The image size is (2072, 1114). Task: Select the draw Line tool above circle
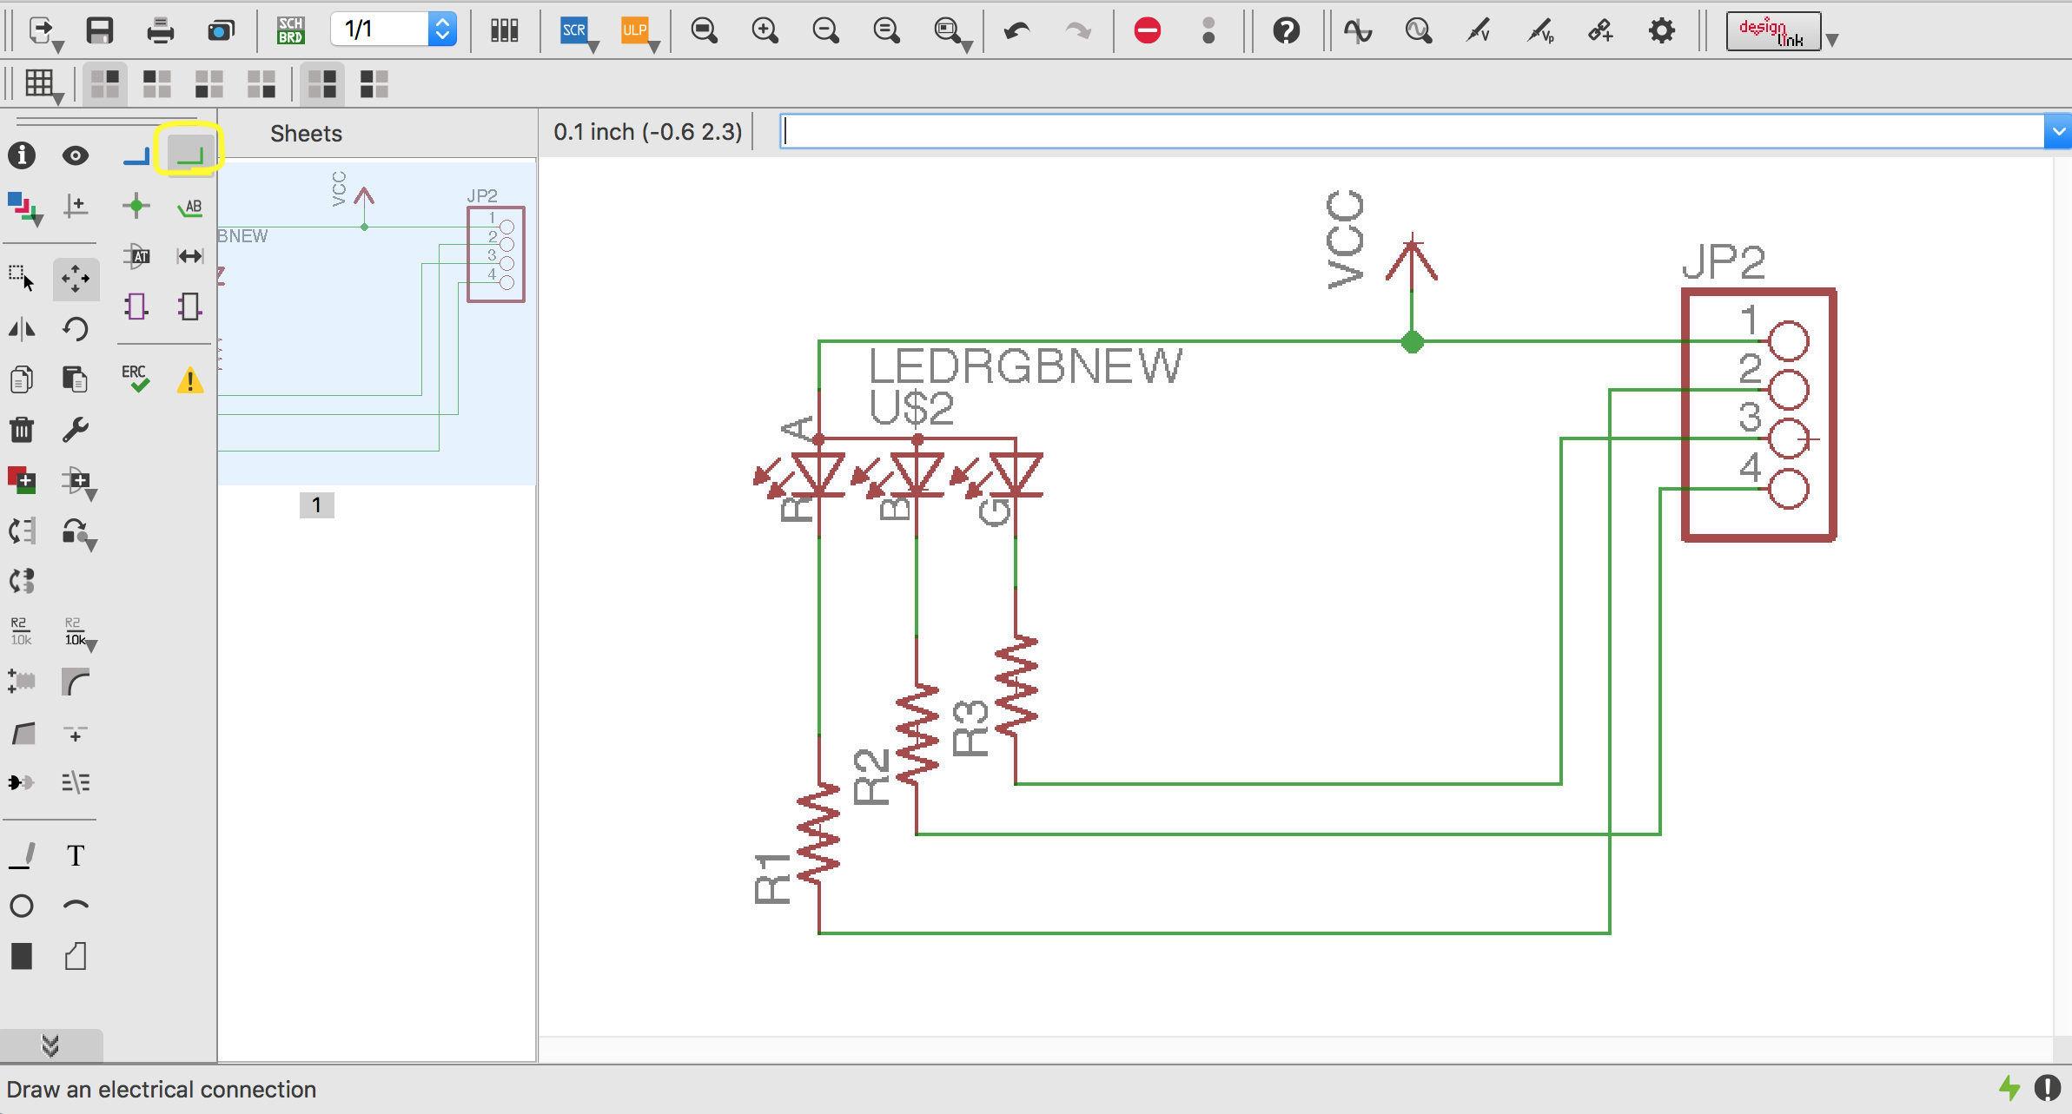point(22,855)
